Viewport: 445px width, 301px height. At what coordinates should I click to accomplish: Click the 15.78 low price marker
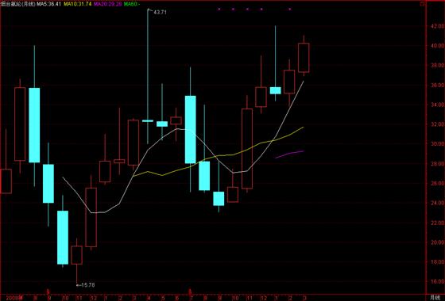87,285
